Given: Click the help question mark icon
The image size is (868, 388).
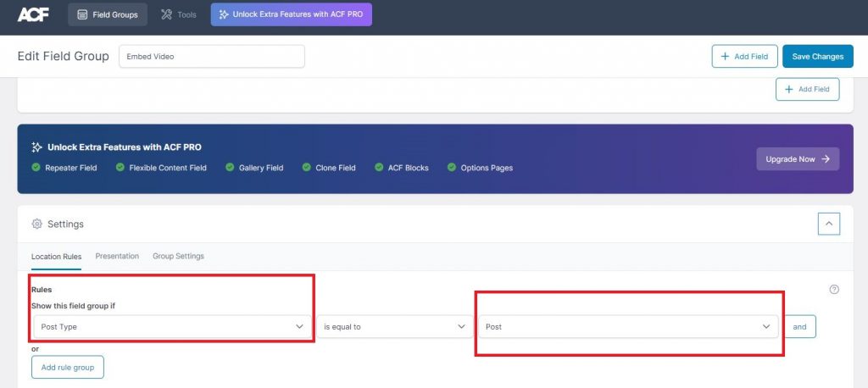Looking at the screenshot, I should click(834, 290).
